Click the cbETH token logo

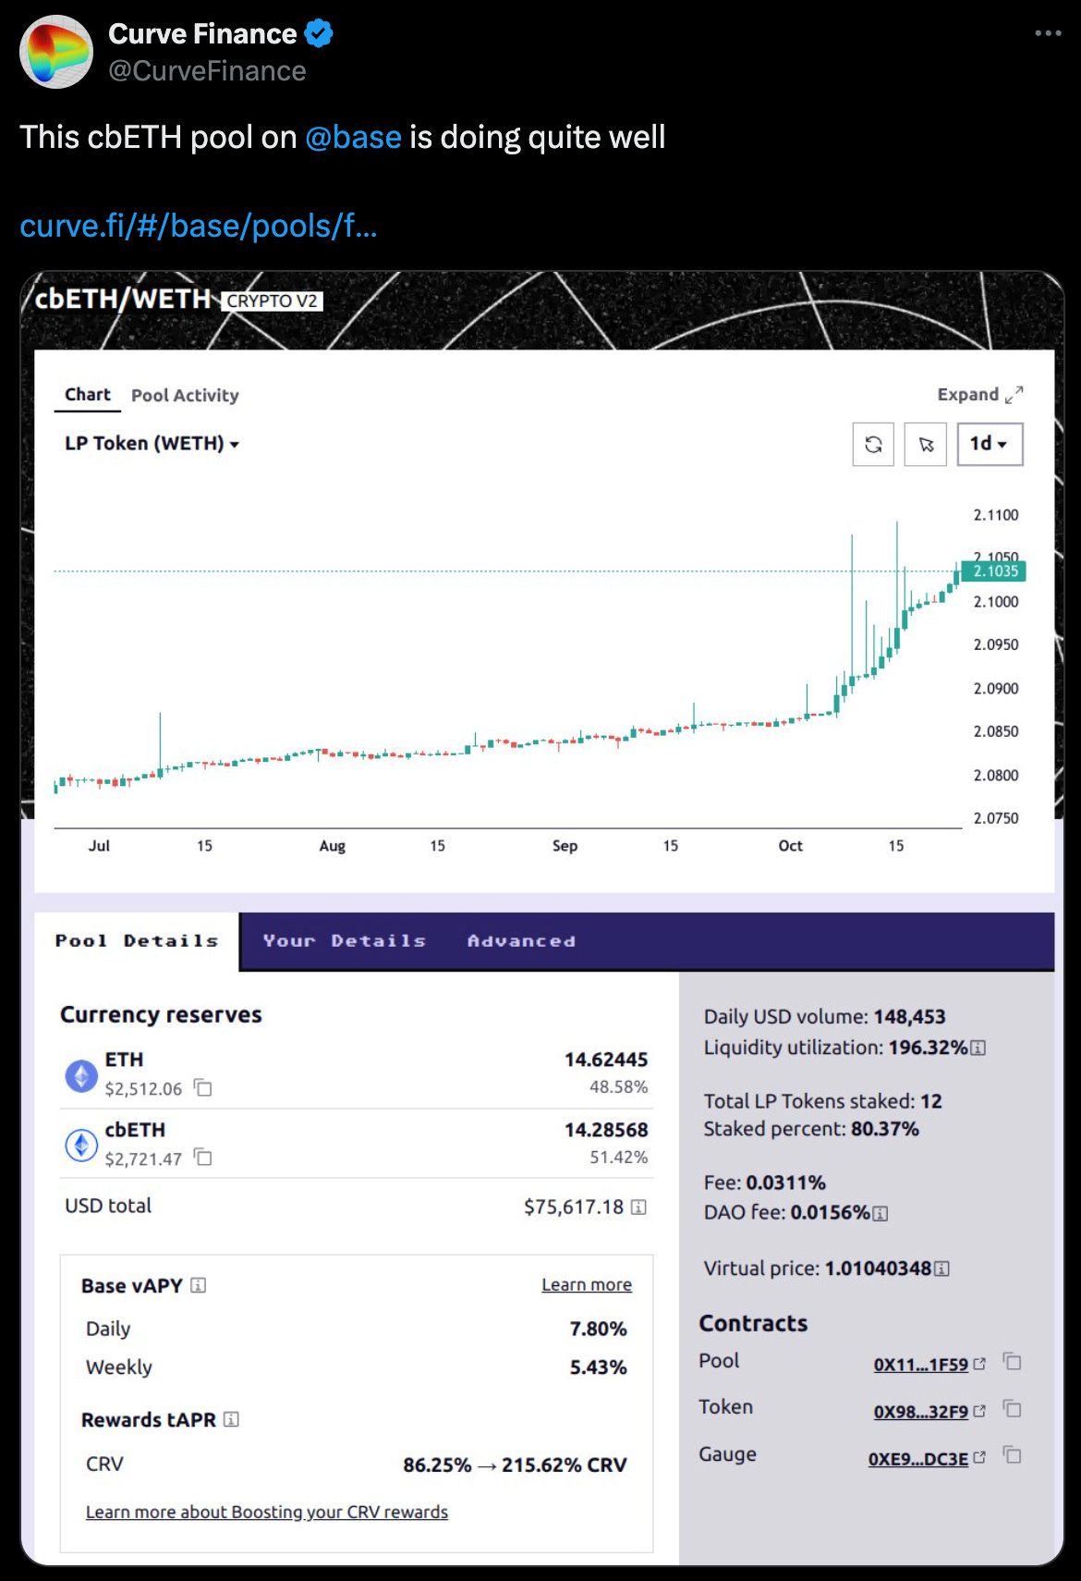(81, 1145)
